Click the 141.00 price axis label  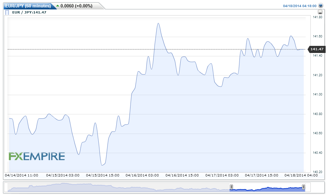click(x=317, y=94)
